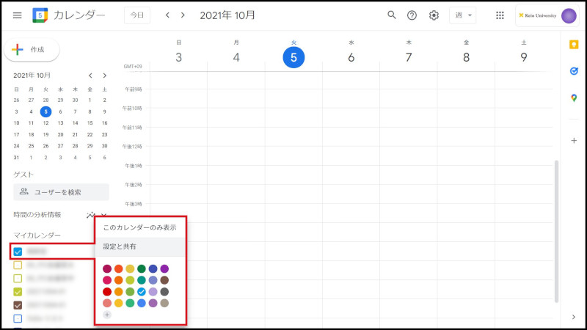Viewport: 587px width, 330px height.
Task: Show next month in mini calendar
Action: 105,75
